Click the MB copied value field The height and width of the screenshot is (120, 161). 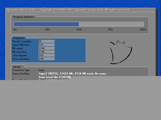47,48
